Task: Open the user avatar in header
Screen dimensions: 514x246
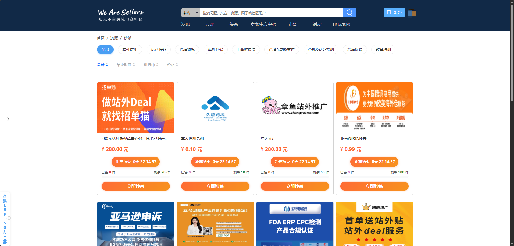Action: [412, 13]
